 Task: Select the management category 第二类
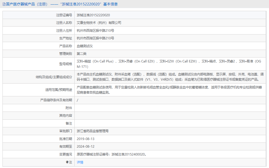(83, 53)
